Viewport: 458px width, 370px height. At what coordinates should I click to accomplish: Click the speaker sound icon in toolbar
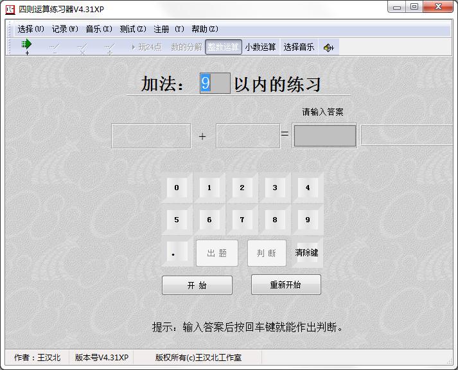328,47
